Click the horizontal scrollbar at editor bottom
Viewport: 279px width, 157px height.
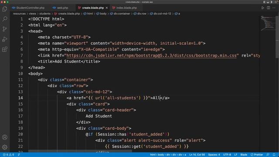click(x=80, y=151)
